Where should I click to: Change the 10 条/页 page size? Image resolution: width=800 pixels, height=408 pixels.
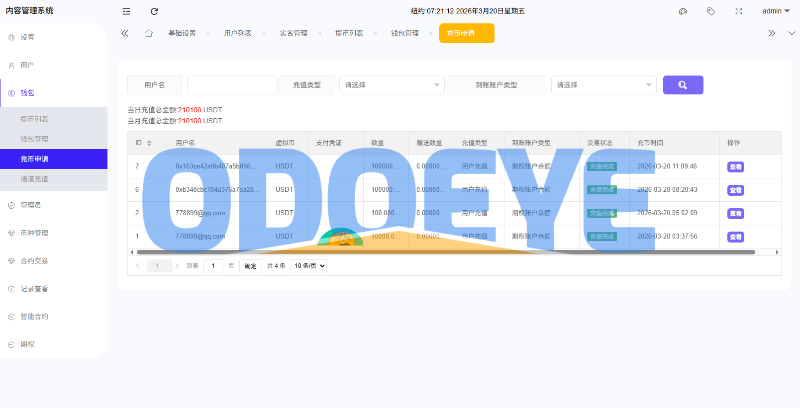308,266
